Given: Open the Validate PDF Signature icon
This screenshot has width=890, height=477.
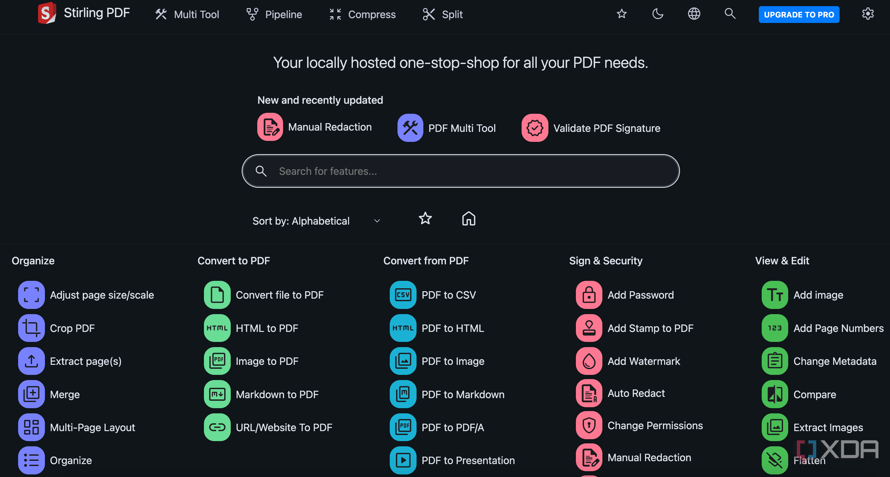Looking at the screenshot, I should 535,128.
